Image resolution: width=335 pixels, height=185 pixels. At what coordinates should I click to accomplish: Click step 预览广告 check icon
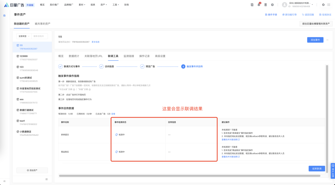pos(142,66)
